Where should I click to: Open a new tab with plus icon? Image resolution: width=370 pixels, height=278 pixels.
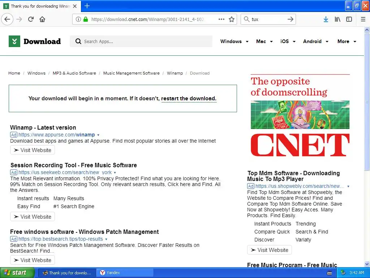[x=87, y=6]
